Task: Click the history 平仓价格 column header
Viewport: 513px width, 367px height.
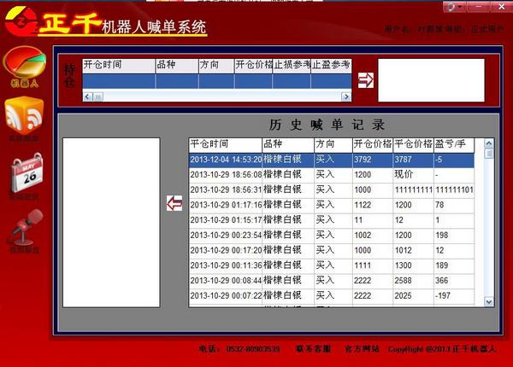Action: pyautogui.click(x=413, y=145)
